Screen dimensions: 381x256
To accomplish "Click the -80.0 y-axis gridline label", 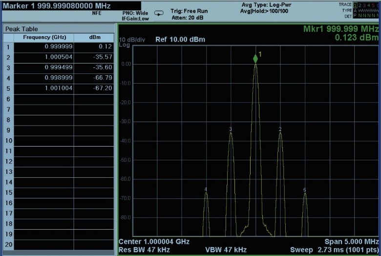I will [126, 217].
